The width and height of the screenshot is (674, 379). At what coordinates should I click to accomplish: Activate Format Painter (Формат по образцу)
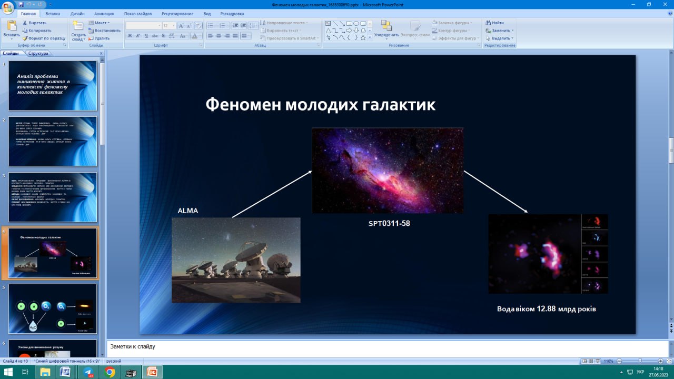point(43,38)
